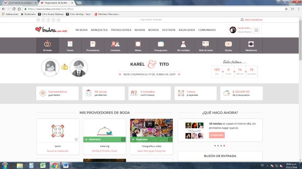Reload the page in Chrome
This screenshot has height=169, width=302.
tap(14, 9)
